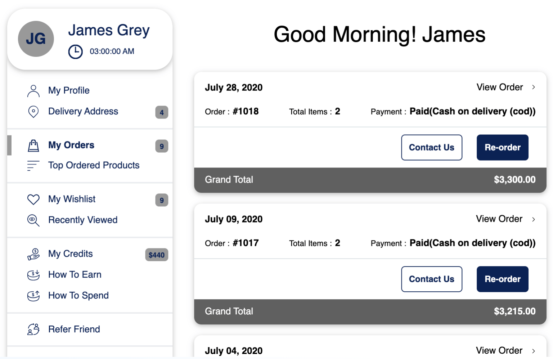Image resolution: width=553 pixels, height=359 pixels.
Task: Click the chevron next to View Order for order #1018
Action: (534, 87)
